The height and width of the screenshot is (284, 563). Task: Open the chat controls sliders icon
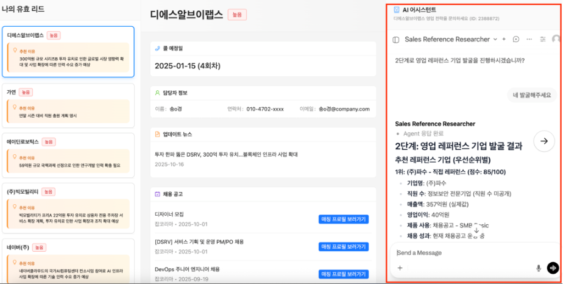point(542,39)
